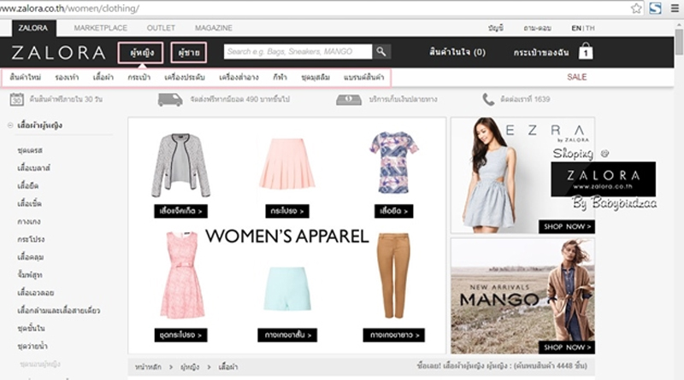This screenshot has width=684, height=380.
Task: Open the ชุดมุสลิม menu
Action: tap(315, 78)
